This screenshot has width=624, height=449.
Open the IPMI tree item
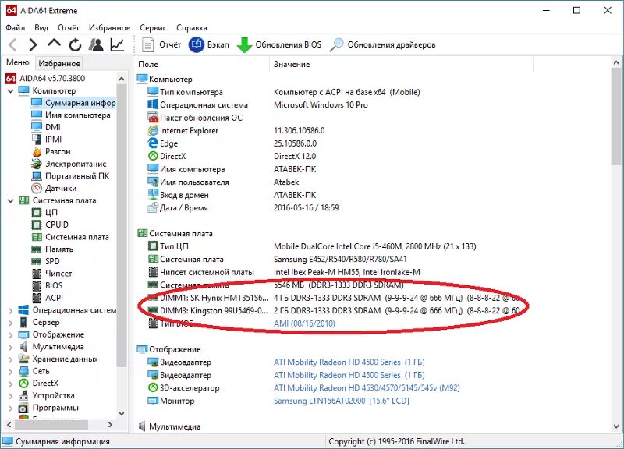pyautogui.click(x=47, y=140)
